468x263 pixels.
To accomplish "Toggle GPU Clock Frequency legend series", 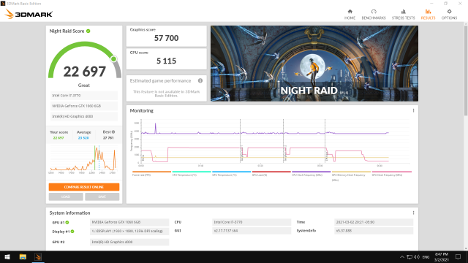I will pos(392,173).
